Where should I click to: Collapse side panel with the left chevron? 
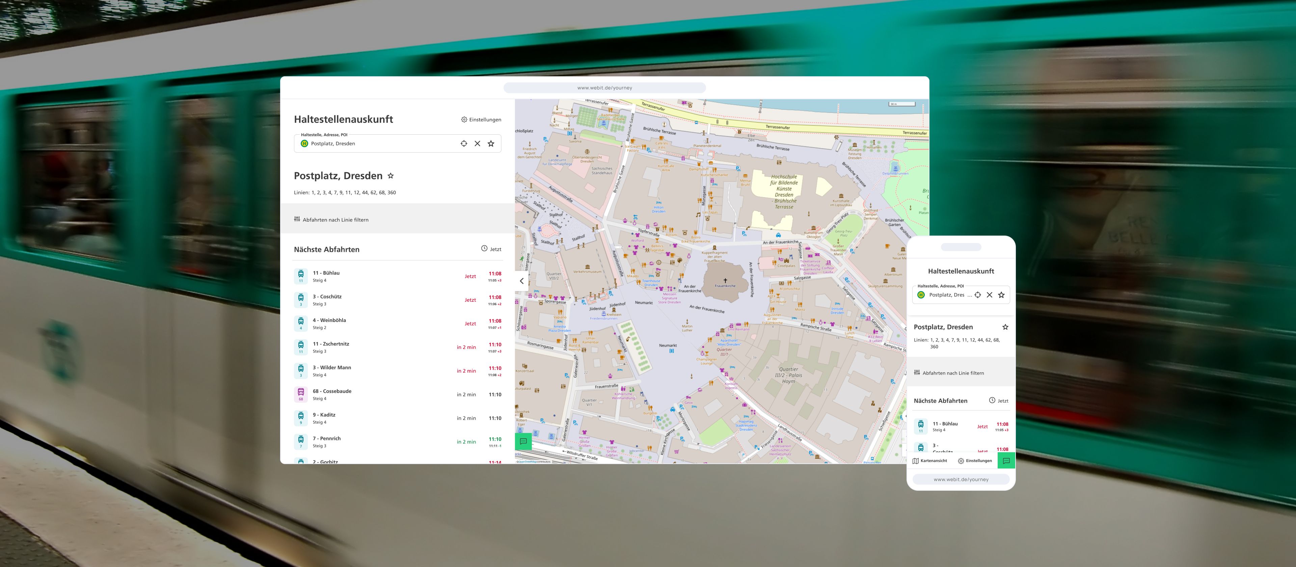[x=522, y=281]
